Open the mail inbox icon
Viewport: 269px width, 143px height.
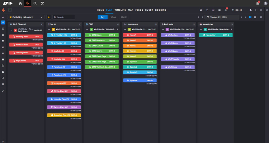click(258, 3)
